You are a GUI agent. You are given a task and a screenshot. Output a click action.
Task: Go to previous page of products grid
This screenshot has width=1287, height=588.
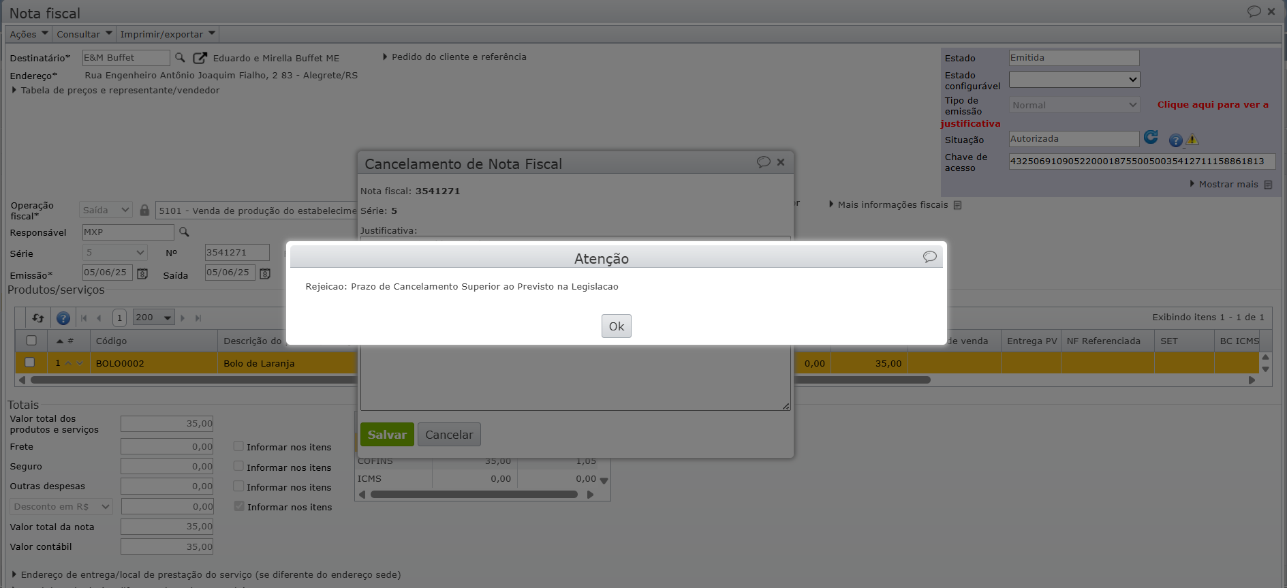pyautogui.click(x=99, y=318)
